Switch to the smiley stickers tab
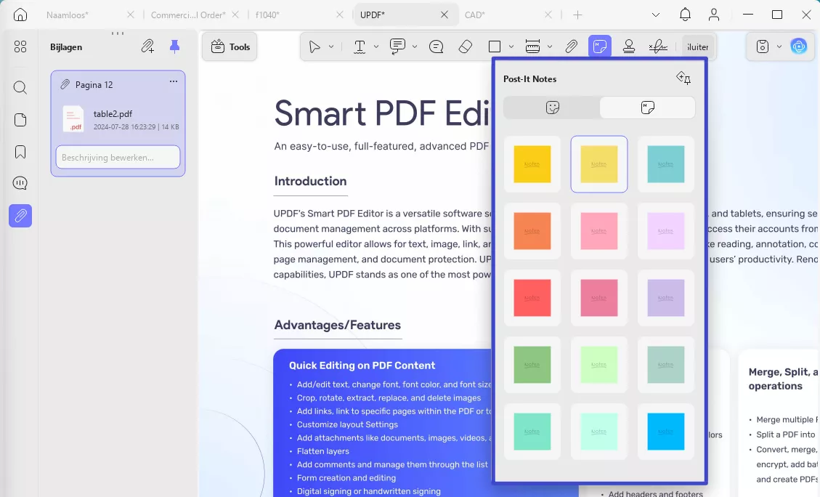 point(552,108)
